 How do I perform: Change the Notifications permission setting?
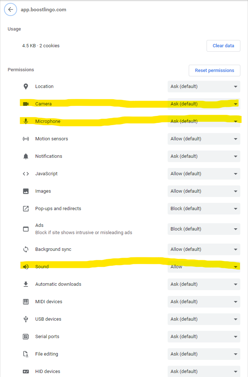pyautogui.click(x=204, y=156)
